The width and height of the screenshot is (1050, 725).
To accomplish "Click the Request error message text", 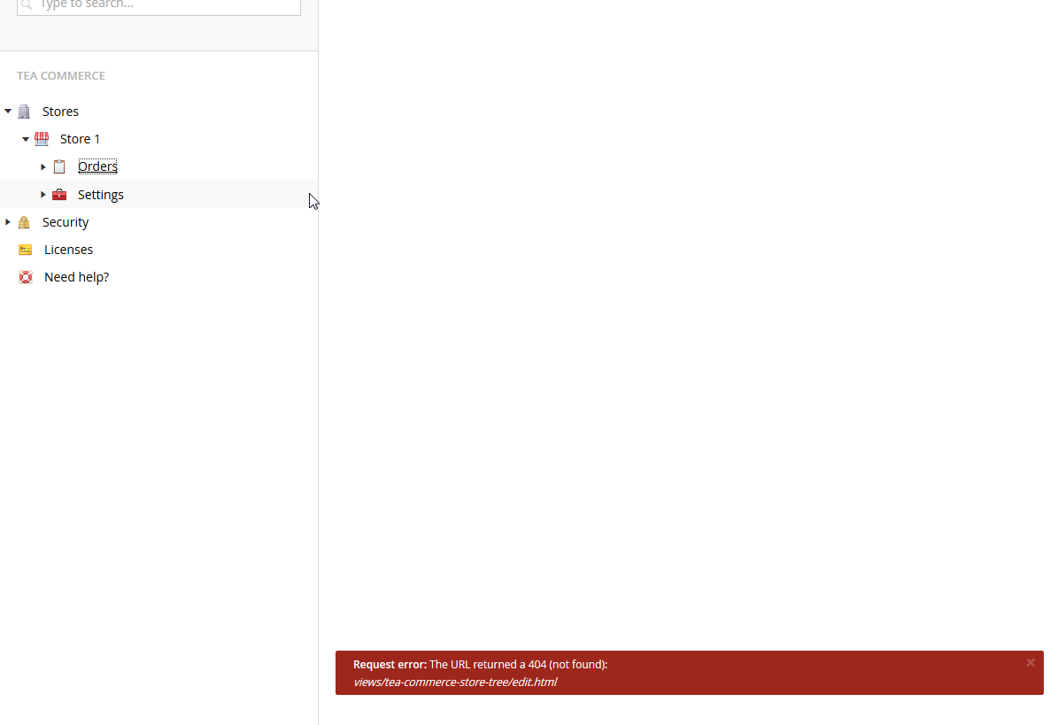I will pos(480,665).
